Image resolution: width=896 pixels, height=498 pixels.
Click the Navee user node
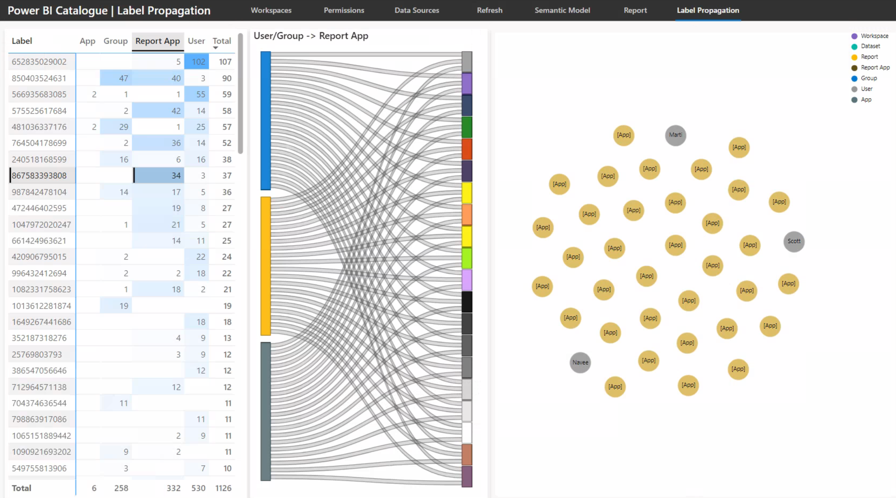[580, 362]
